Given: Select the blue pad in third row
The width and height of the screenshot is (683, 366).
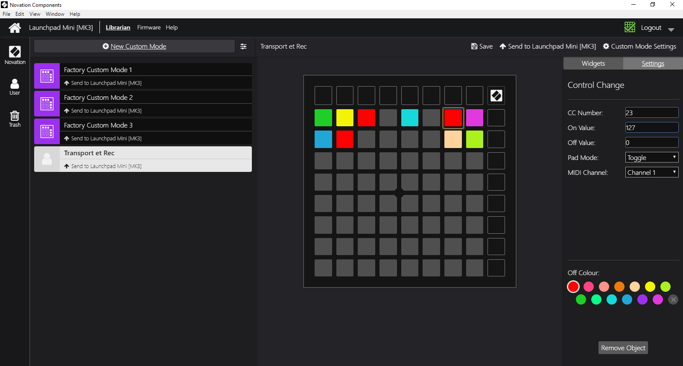Looking at the screenshot, I should tap(323, 139).
